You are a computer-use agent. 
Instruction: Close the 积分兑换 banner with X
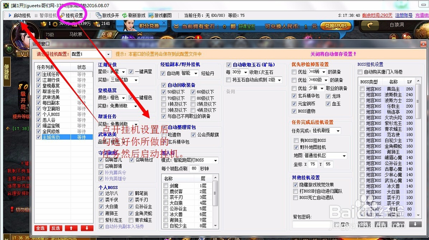[x=164, y=23]
